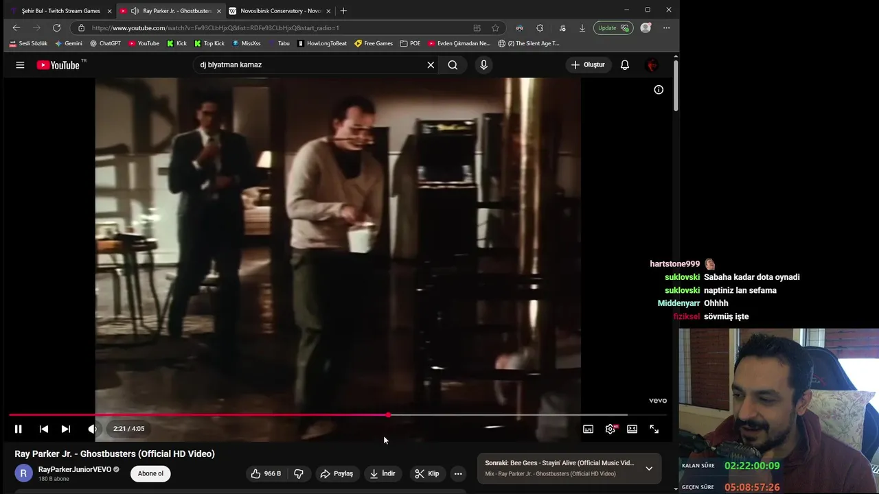Open Kick bookmark
This screenshot has width=879, height=494.
point(176,43)
